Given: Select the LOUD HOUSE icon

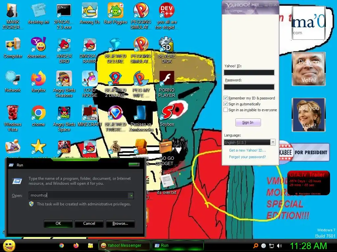Looking at the screenshot, I should tap(90, 84).
